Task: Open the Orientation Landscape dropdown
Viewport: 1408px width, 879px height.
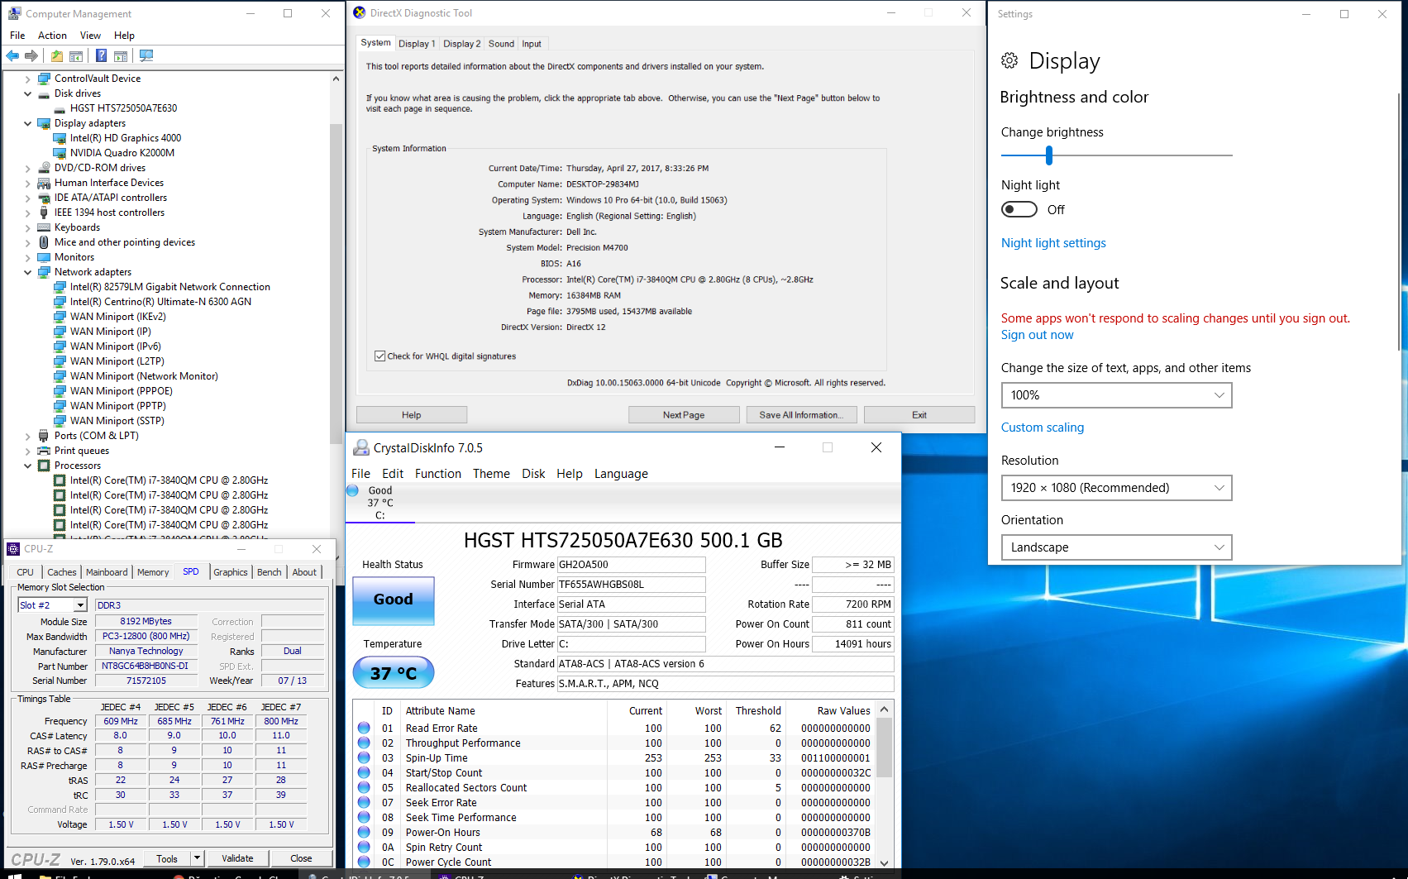Action: coord(1116,547)
